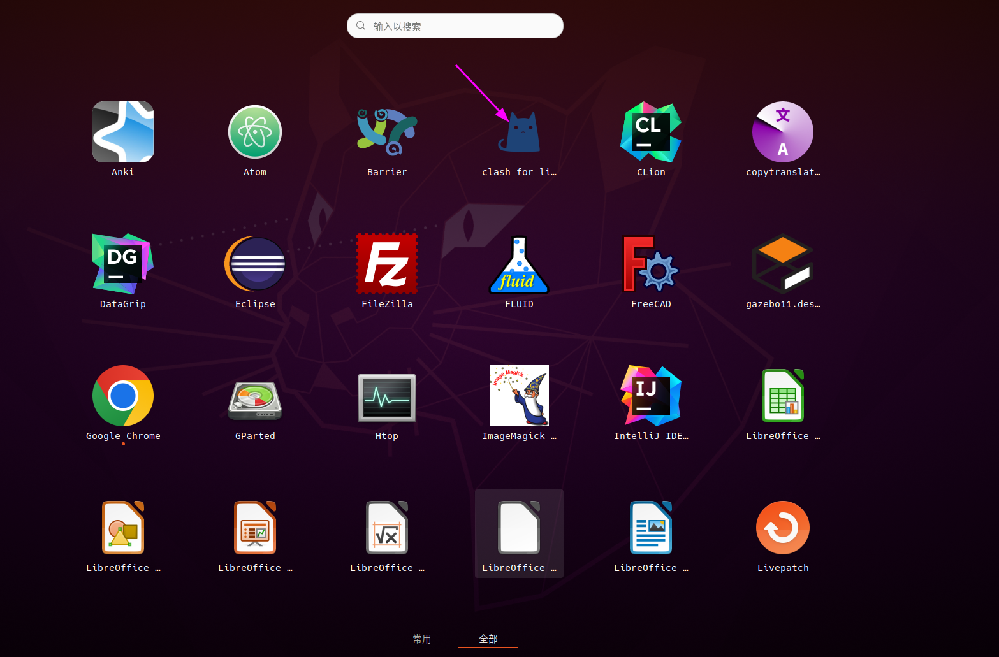Launch Google Chrome

[123, 396]
